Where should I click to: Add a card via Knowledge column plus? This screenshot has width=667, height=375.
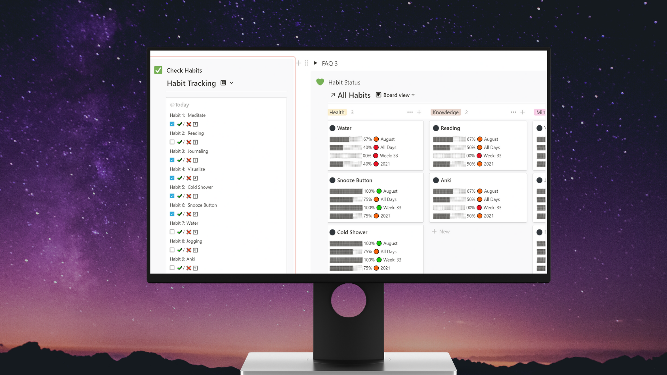[x=522, y=112]
